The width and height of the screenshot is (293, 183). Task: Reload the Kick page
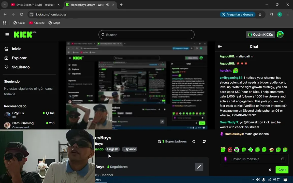21,14
